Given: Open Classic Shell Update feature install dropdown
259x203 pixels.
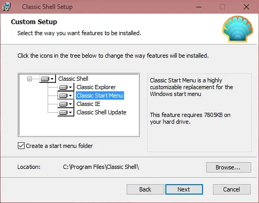Looking at the screenshot, I should [66, 112].
